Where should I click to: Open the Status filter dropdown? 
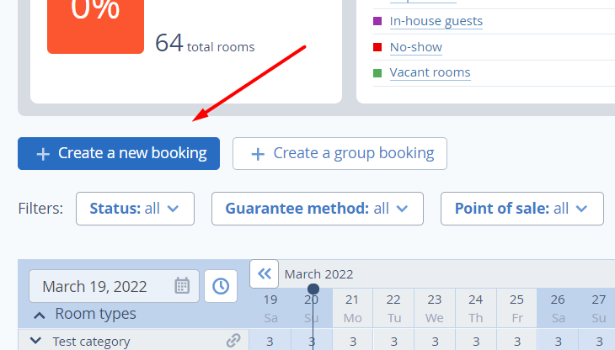point(135,209)
